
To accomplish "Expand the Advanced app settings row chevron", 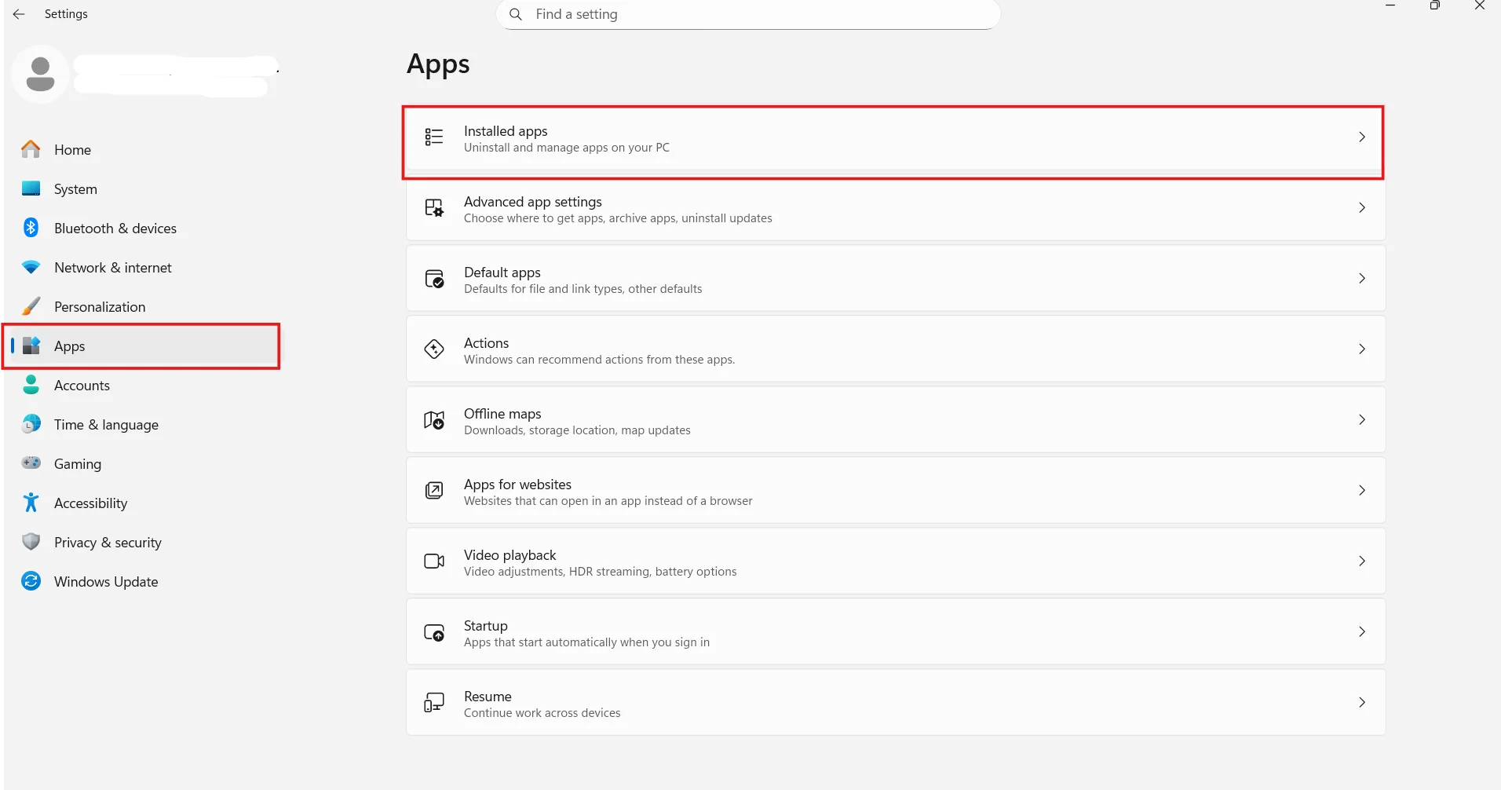I will coord(1362,208).
